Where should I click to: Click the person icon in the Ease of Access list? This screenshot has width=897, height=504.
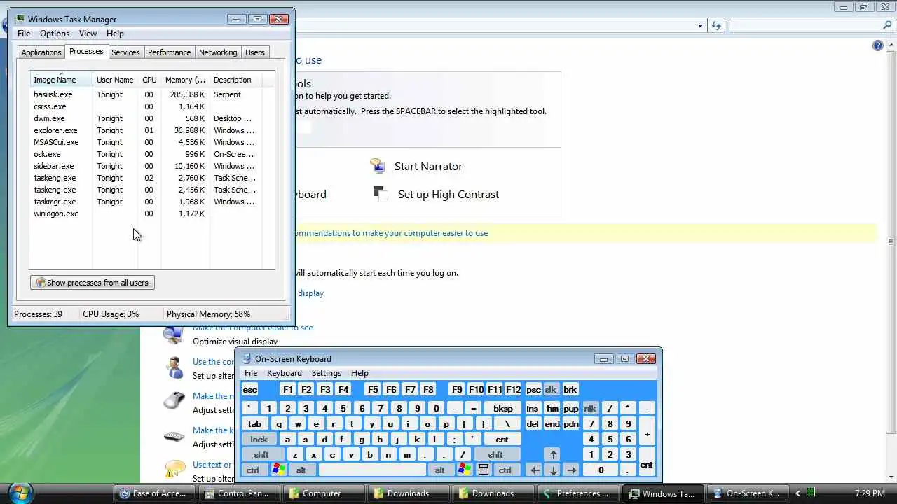click(x=173, y=367)
